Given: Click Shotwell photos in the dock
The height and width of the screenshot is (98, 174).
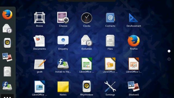Looking at the screenshot, I should click(x=7, y=57).
